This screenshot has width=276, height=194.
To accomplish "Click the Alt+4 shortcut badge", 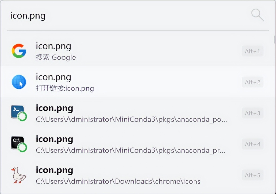I will pyautogui.click(x=252, y=144).
